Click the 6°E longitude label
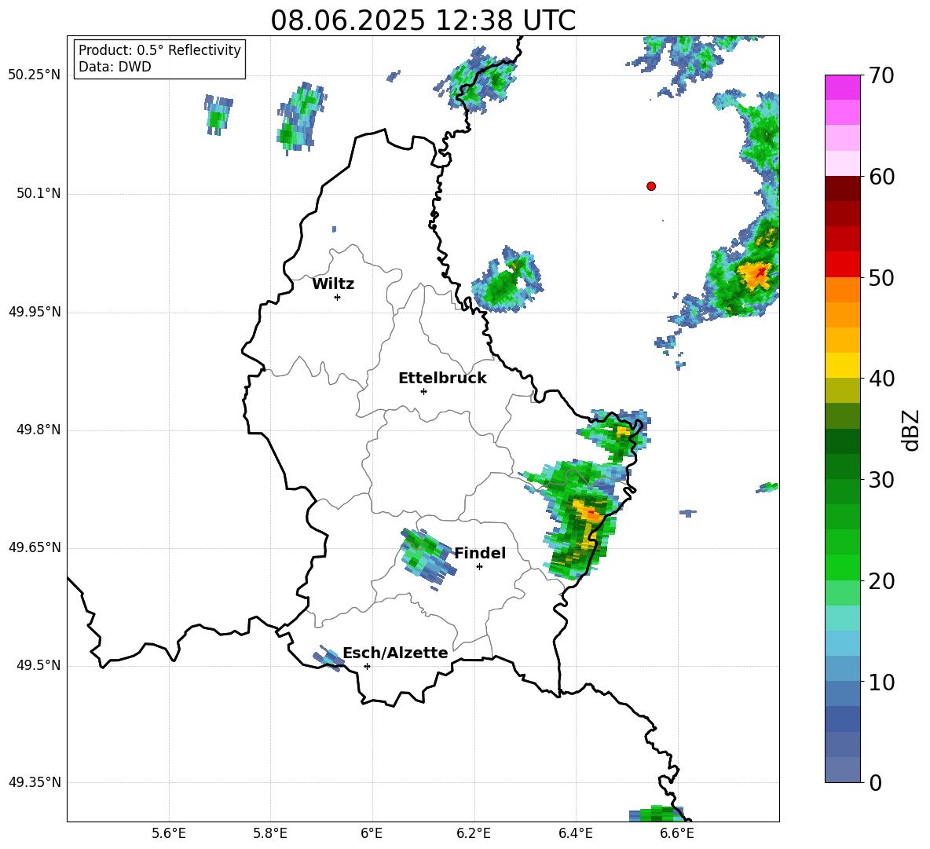Image resolution: width=930 pixels, height=849 pixels. click(x=372, y=833)
